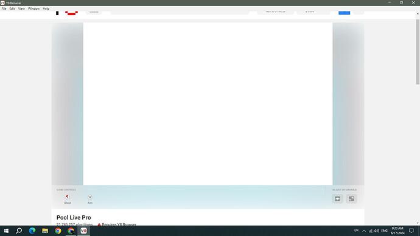420x236 pixels.
Task: Open the Windows Start menu
Action: point(6,231)
